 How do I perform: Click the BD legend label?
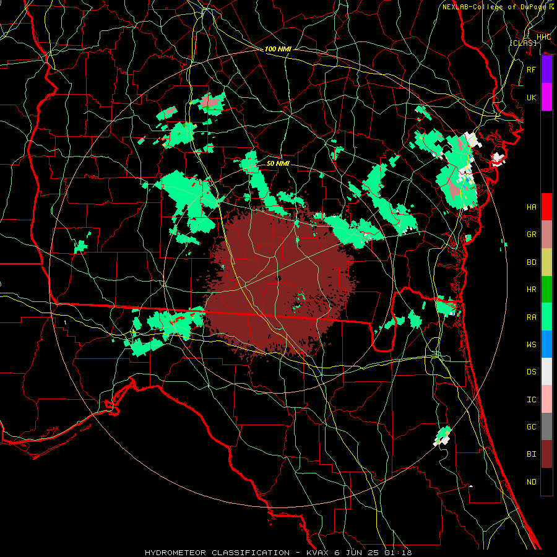[x=531, y=262]
